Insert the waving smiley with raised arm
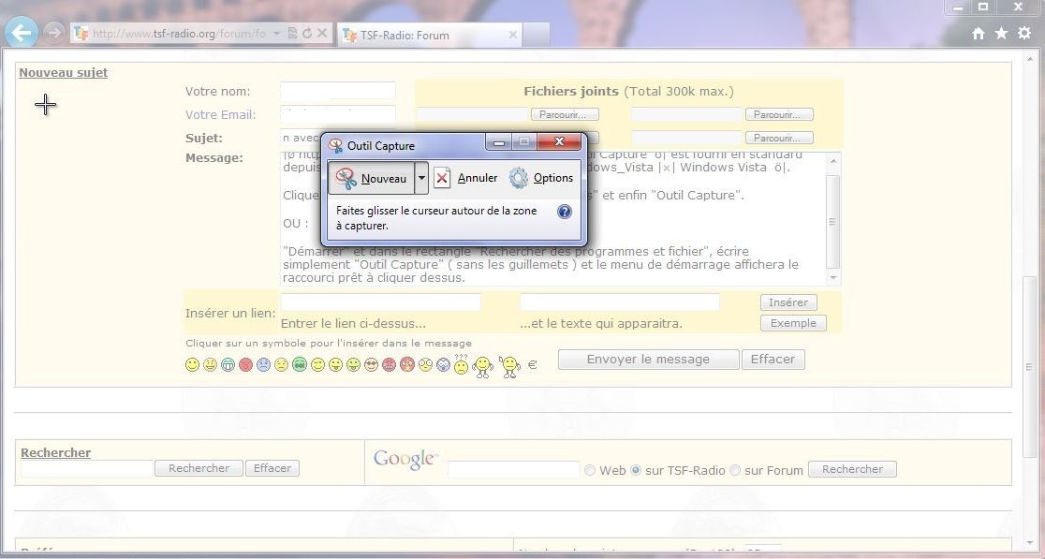1045x559 pixels. tap(509, 366)
